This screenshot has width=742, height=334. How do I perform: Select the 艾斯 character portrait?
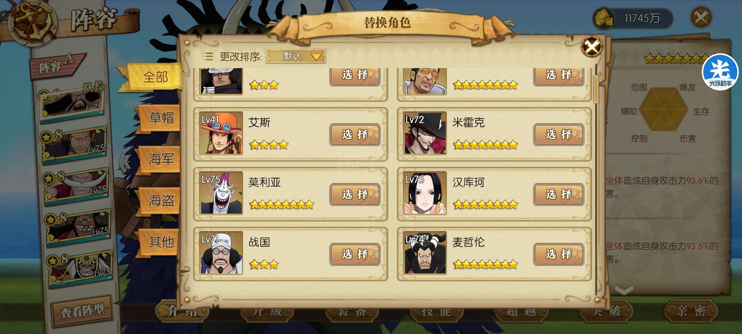point(221,133)
